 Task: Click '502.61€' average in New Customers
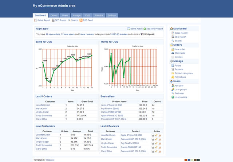click(x=75, y=145)
